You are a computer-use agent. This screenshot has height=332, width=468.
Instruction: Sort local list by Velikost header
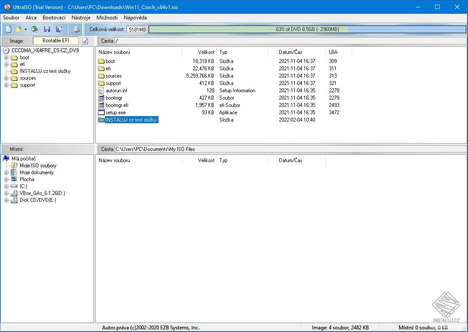pyautogui.click(x=200, y=160)
